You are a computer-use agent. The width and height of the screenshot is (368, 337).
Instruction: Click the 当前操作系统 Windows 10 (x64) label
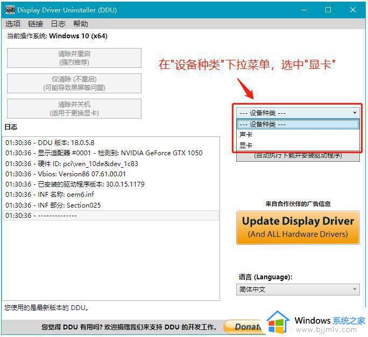pyautogui.click(x=57, y=36)
